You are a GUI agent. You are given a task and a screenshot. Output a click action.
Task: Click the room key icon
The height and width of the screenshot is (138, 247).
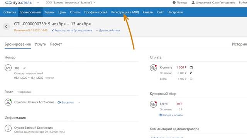click(8, 68)
